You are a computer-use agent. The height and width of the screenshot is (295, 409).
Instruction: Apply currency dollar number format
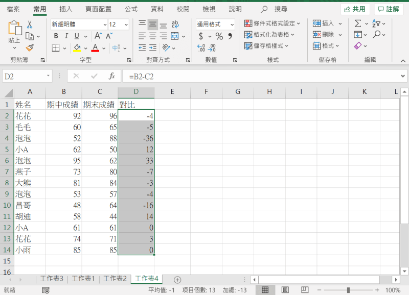click(200, 36)
